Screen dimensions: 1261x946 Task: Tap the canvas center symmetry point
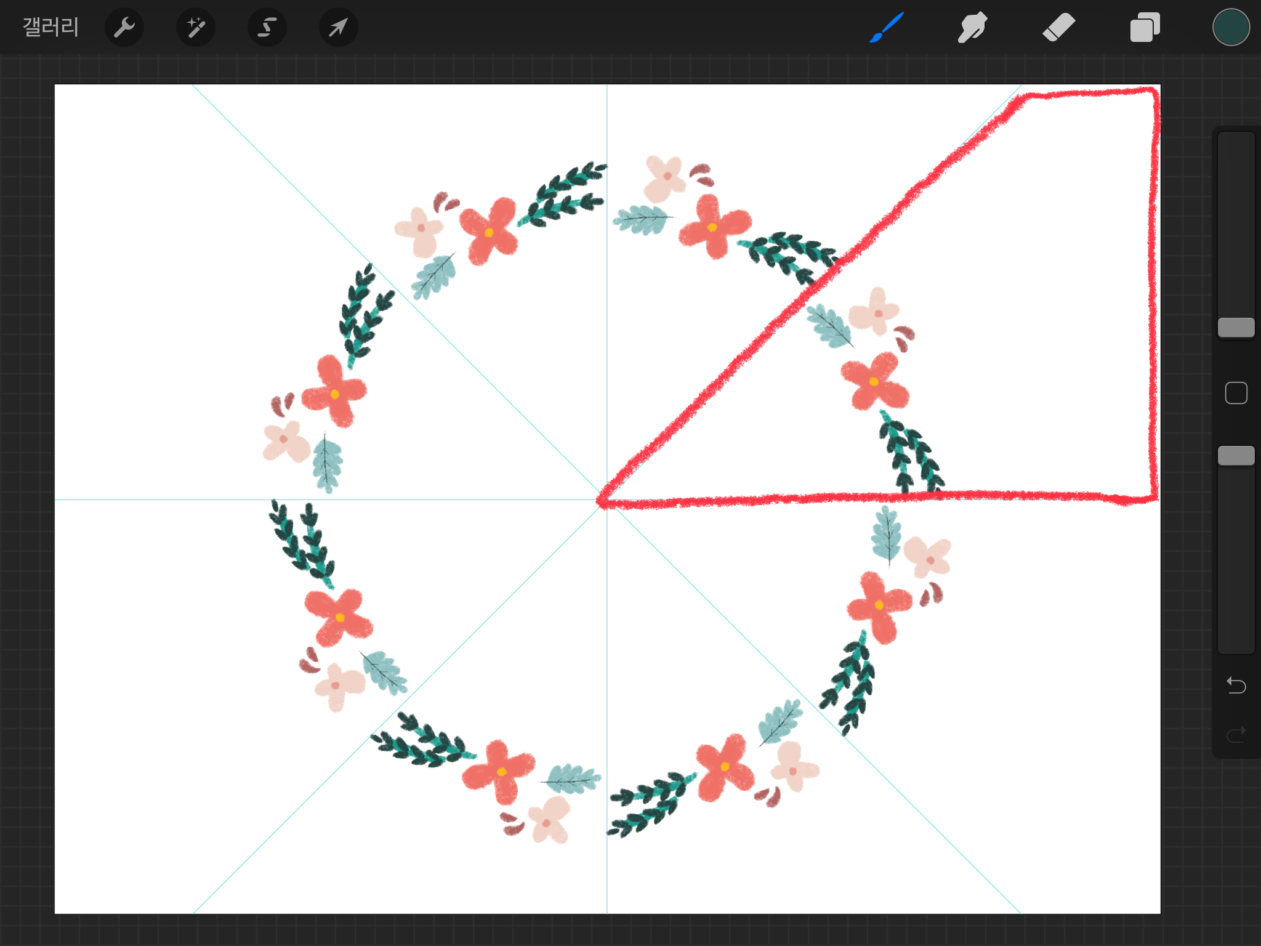607,499
